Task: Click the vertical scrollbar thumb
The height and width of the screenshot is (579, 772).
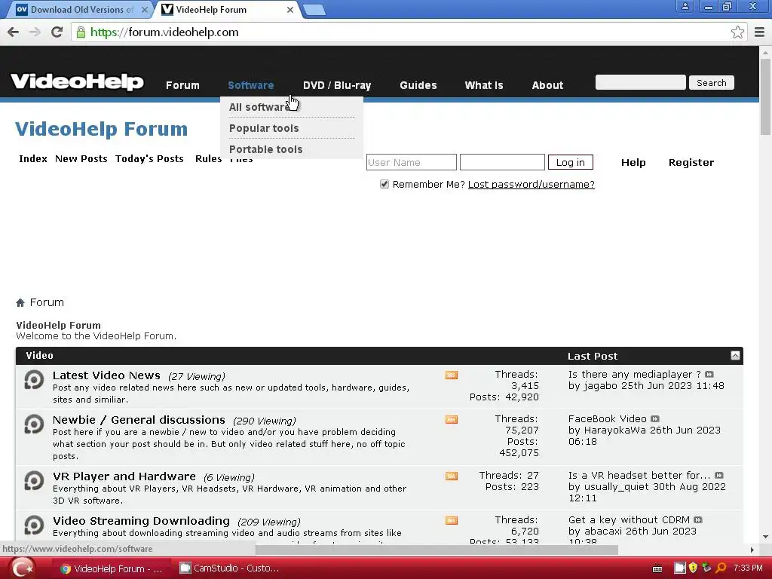Action: tap(765, 97)
